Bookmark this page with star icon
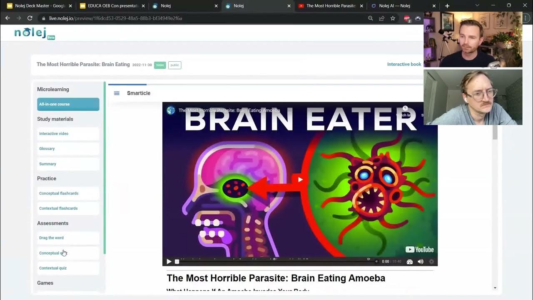 (393, 18)
